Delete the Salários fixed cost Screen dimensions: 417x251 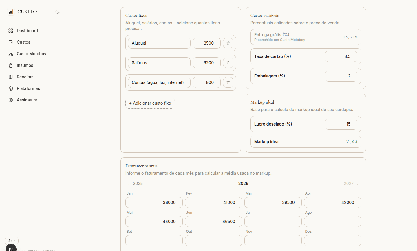click(228, 63)
